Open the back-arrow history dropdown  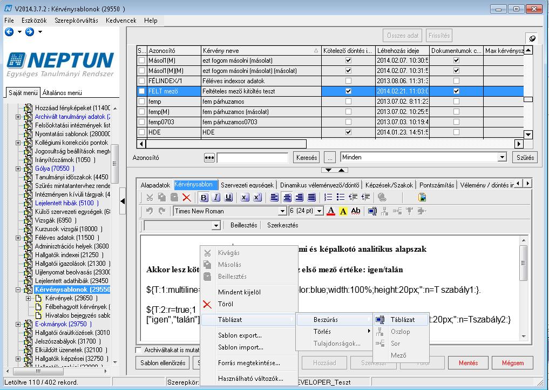19,32
